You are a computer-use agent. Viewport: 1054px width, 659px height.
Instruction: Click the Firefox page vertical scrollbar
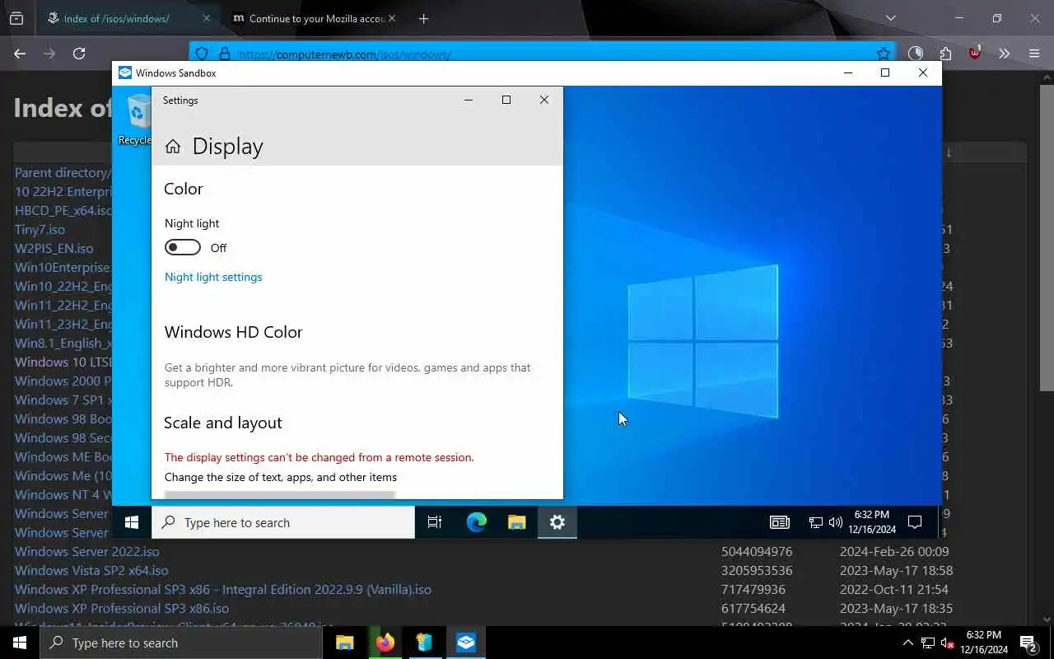pos(1046,239)
